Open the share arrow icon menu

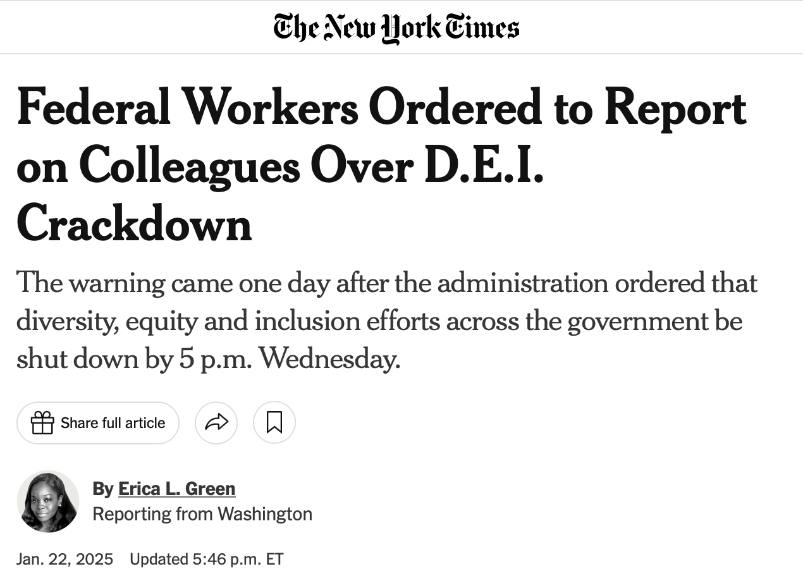tap(216, 422)
